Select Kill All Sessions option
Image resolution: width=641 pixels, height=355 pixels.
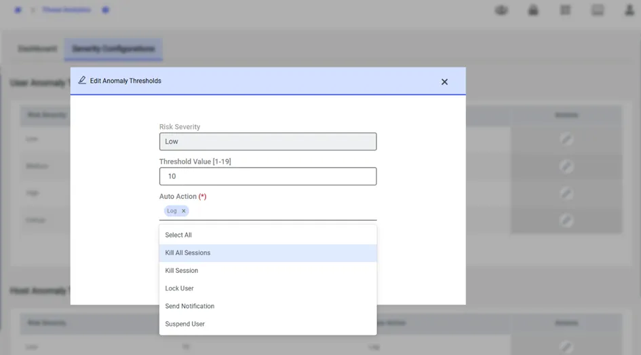click(x=268, y=253)
